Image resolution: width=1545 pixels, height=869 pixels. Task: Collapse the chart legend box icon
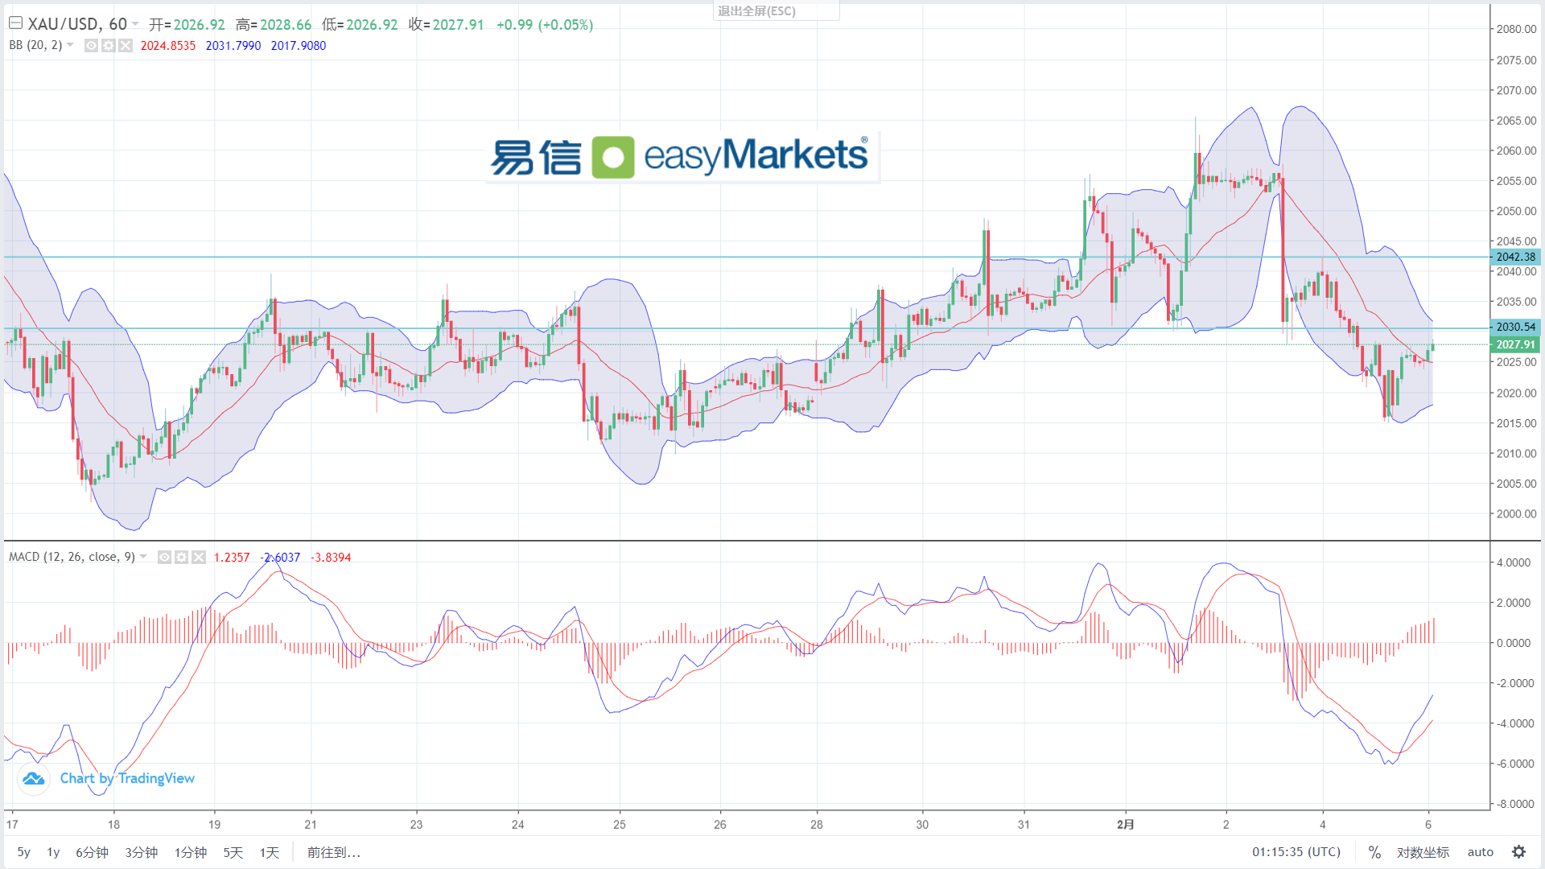tap(15, 23)
